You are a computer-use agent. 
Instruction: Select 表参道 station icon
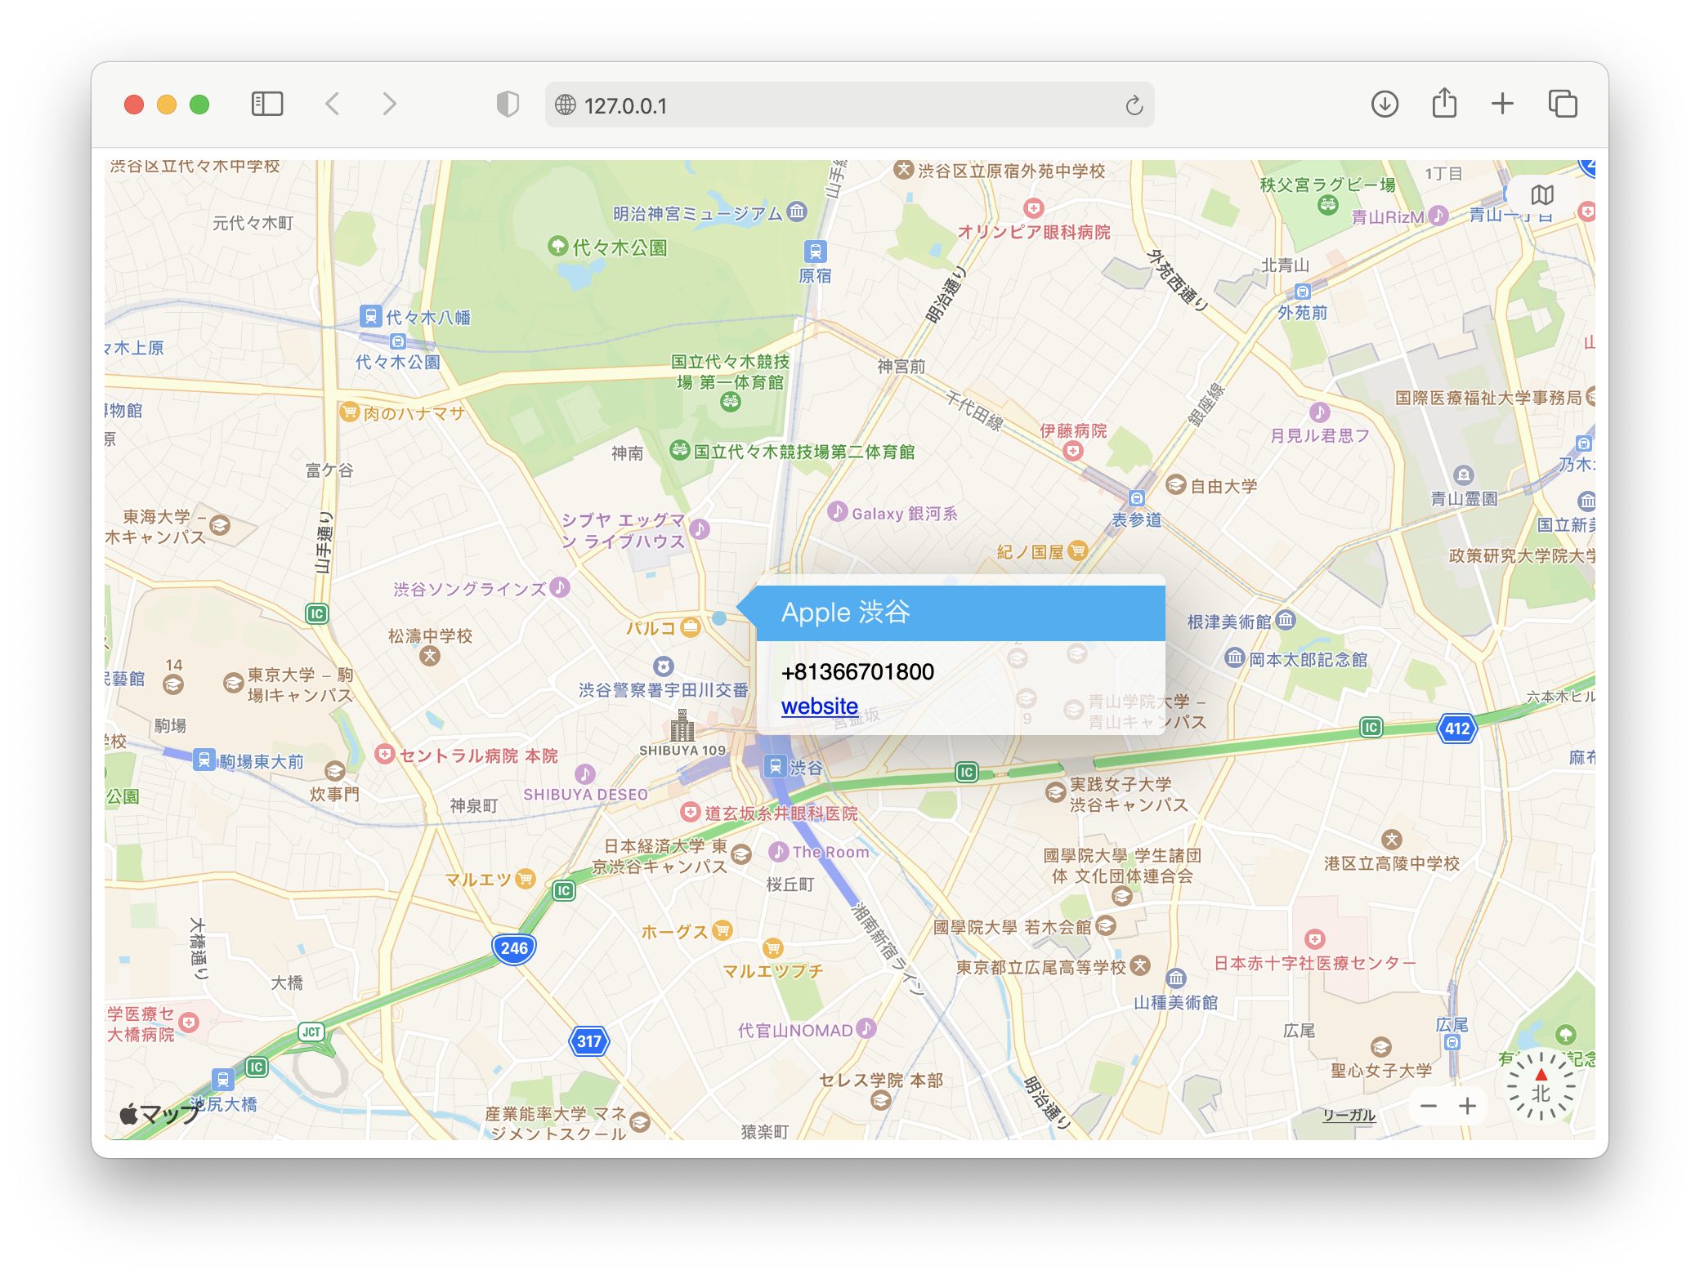pos(1136,498)
